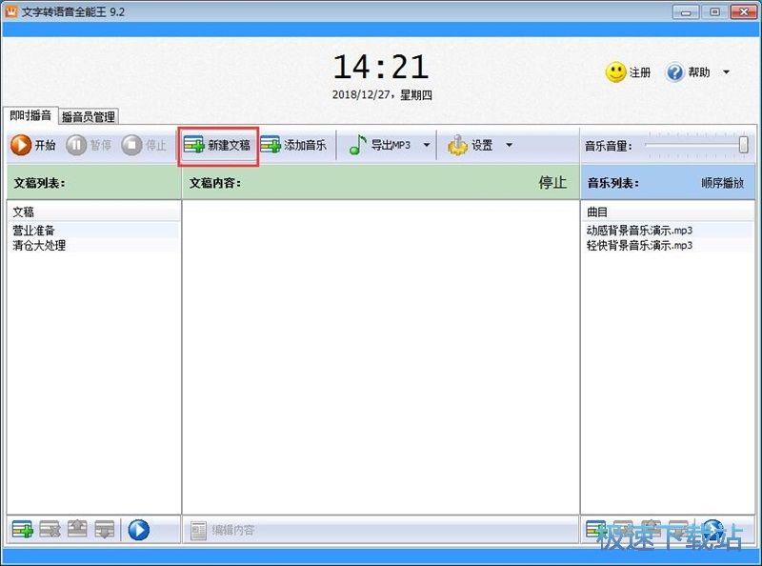Click the play icon at the script list bottom
This screenshot has height=566, width=762.
coord(138,529)
